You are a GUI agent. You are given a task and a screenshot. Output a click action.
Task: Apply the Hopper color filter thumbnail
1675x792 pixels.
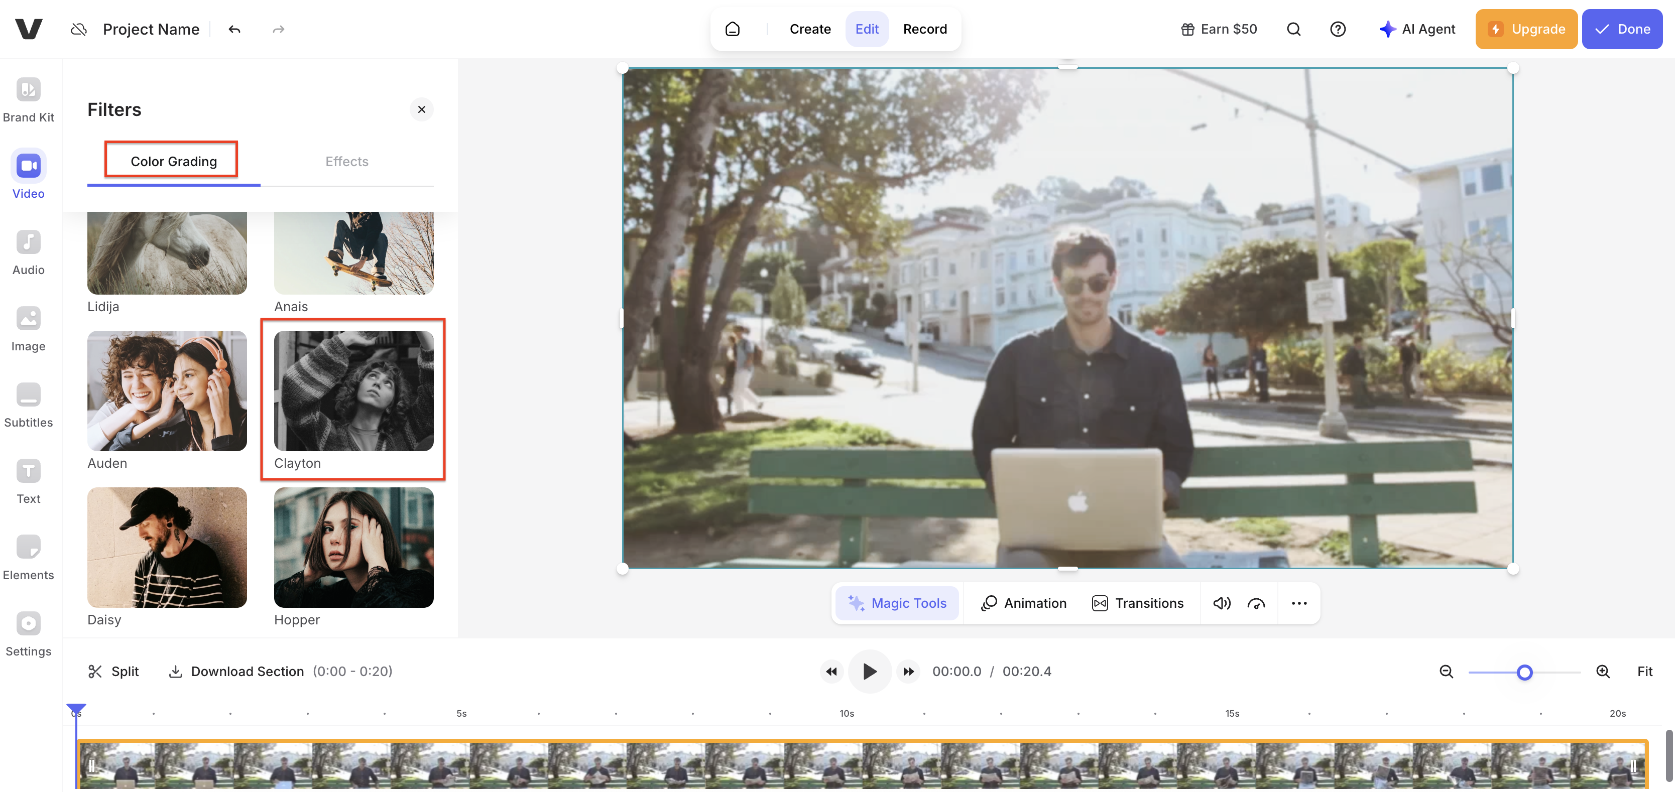tap(353, 547)
